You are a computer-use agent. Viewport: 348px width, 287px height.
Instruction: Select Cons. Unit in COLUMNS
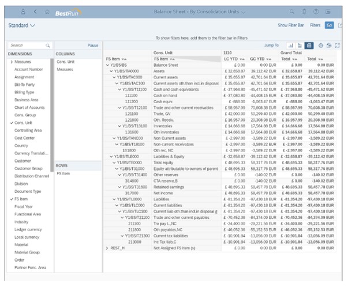[65, 62]
